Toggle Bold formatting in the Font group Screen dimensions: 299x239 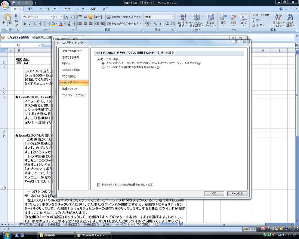click(x=25, y=24)
